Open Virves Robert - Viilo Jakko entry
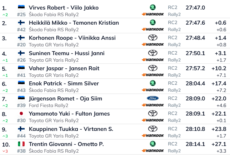The image size is (230, 155). coord(64,8)
